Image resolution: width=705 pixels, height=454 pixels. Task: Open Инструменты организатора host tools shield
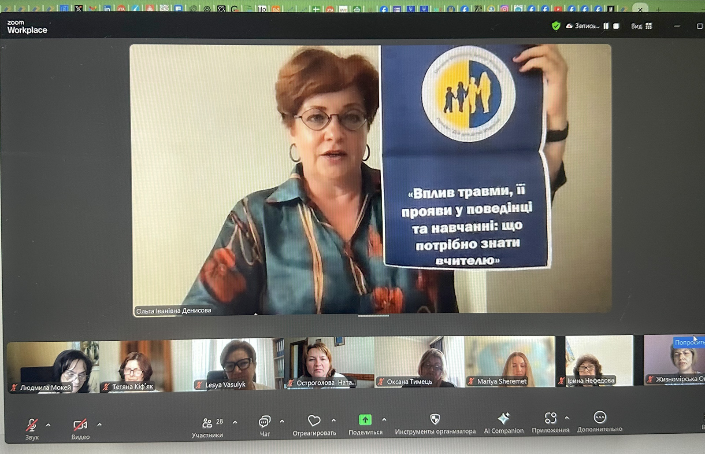[434, 419]
